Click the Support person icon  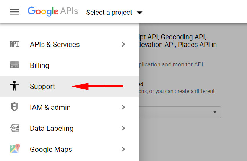click(x=15, y=86)
